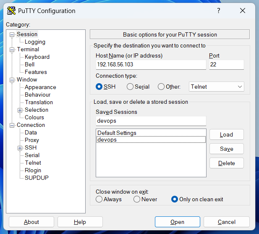
Task: Open the Data settings category
Action: (31, 132)
